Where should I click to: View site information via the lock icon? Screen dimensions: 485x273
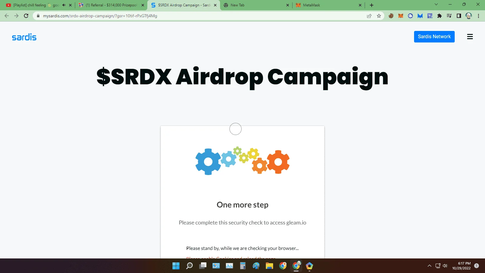pyautogui.click(x=38, y=16)
